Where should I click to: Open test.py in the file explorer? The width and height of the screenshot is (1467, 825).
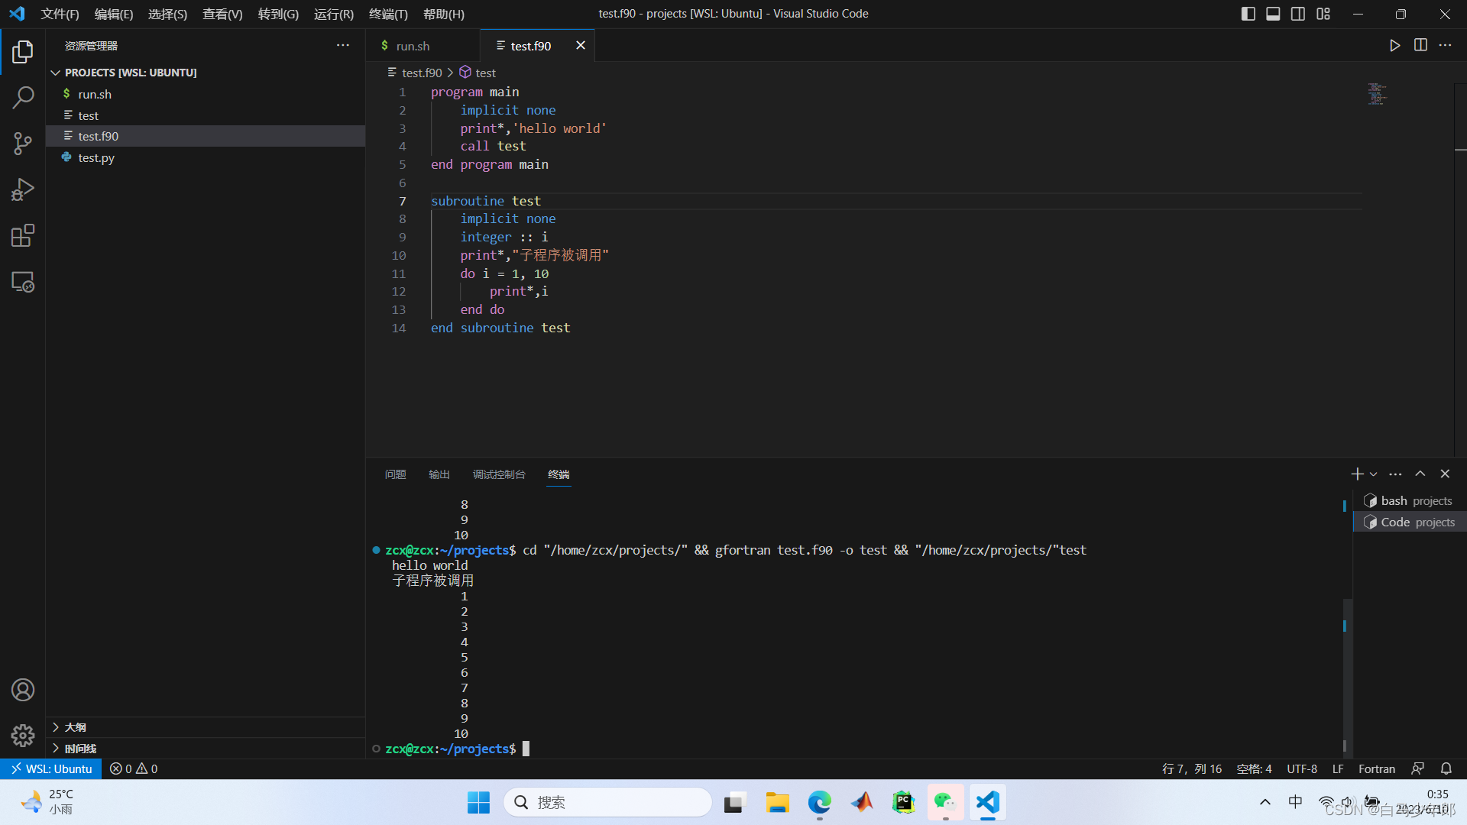(96, 157)
